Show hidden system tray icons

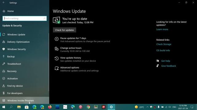coord(147,107)
